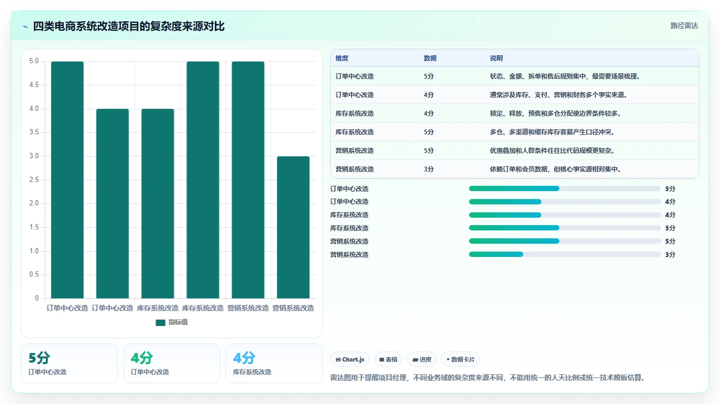720x404 pixels.
Task: Click the 指标值 legend label
Action: [178, 323]
